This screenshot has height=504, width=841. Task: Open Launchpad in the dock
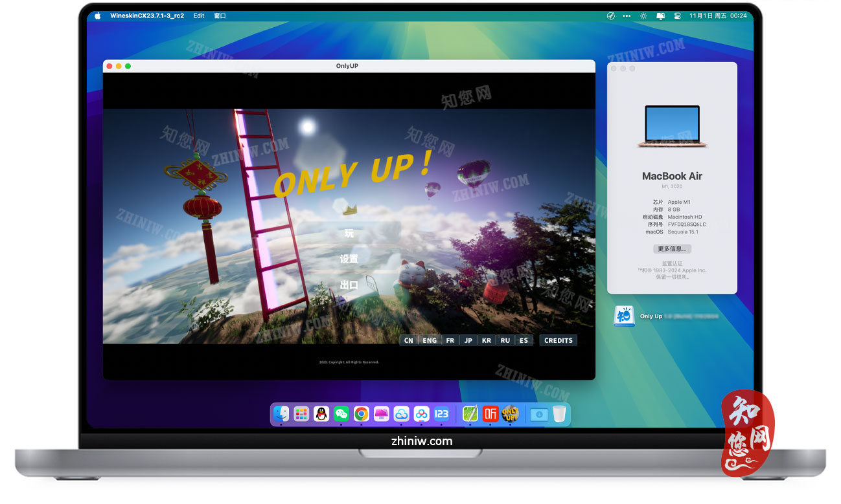(301, 413)
